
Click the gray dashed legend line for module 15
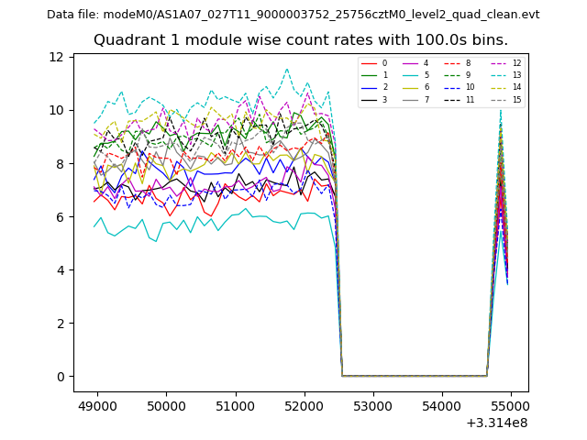(x=499, y=99)
